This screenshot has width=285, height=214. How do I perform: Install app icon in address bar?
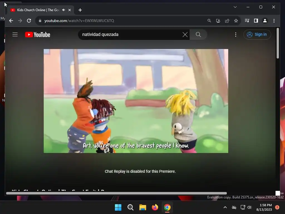(218, 21)
